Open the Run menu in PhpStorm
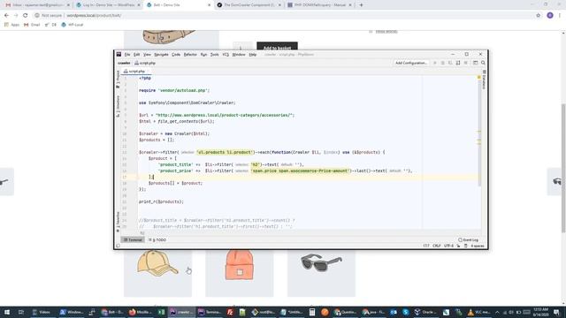 tap(203, 55)
